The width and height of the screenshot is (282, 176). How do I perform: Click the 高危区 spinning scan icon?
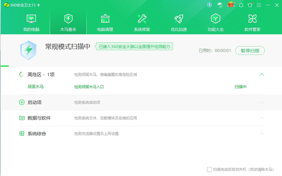22,75
